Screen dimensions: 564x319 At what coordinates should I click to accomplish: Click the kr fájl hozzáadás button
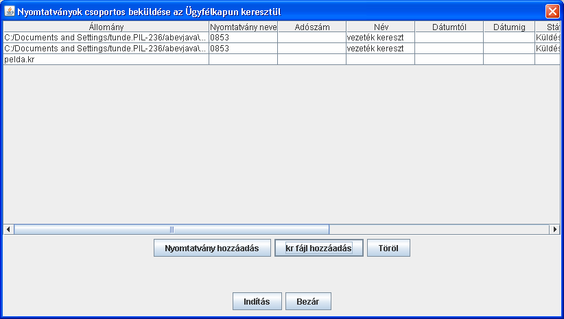318,248
